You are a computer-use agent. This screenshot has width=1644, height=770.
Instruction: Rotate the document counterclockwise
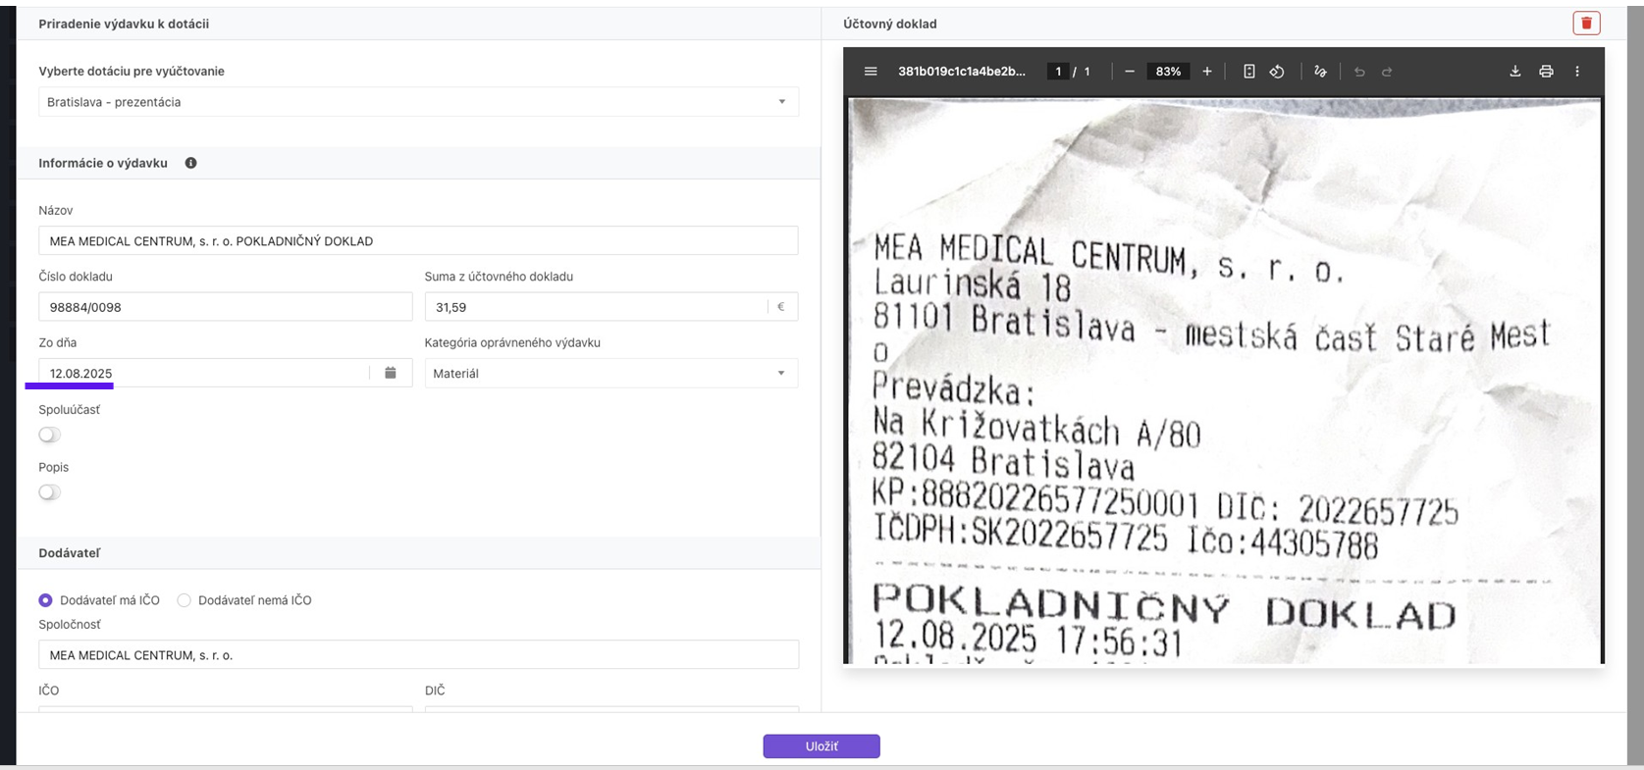tap(1277, 72)
